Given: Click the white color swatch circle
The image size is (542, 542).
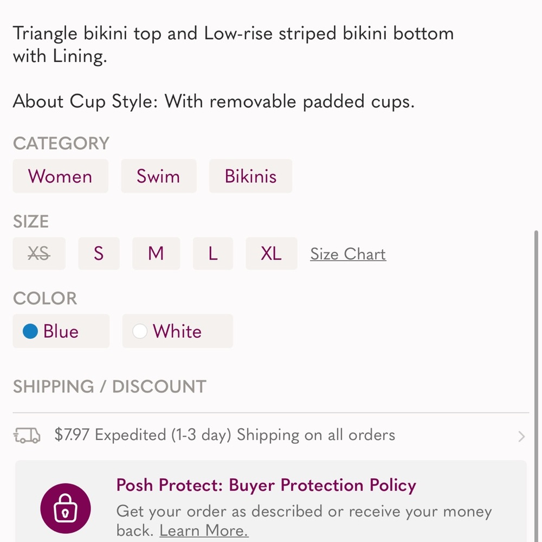Looking at the screenshot, I should point(140,331).
